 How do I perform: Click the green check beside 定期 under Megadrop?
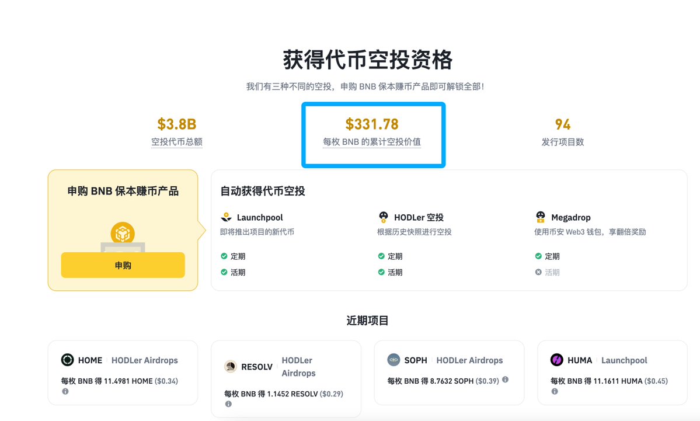tap(538, 256)
